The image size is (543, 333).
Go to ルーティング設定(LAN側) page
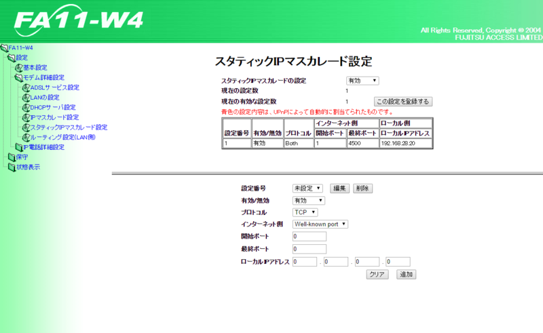tap(63, 137)
